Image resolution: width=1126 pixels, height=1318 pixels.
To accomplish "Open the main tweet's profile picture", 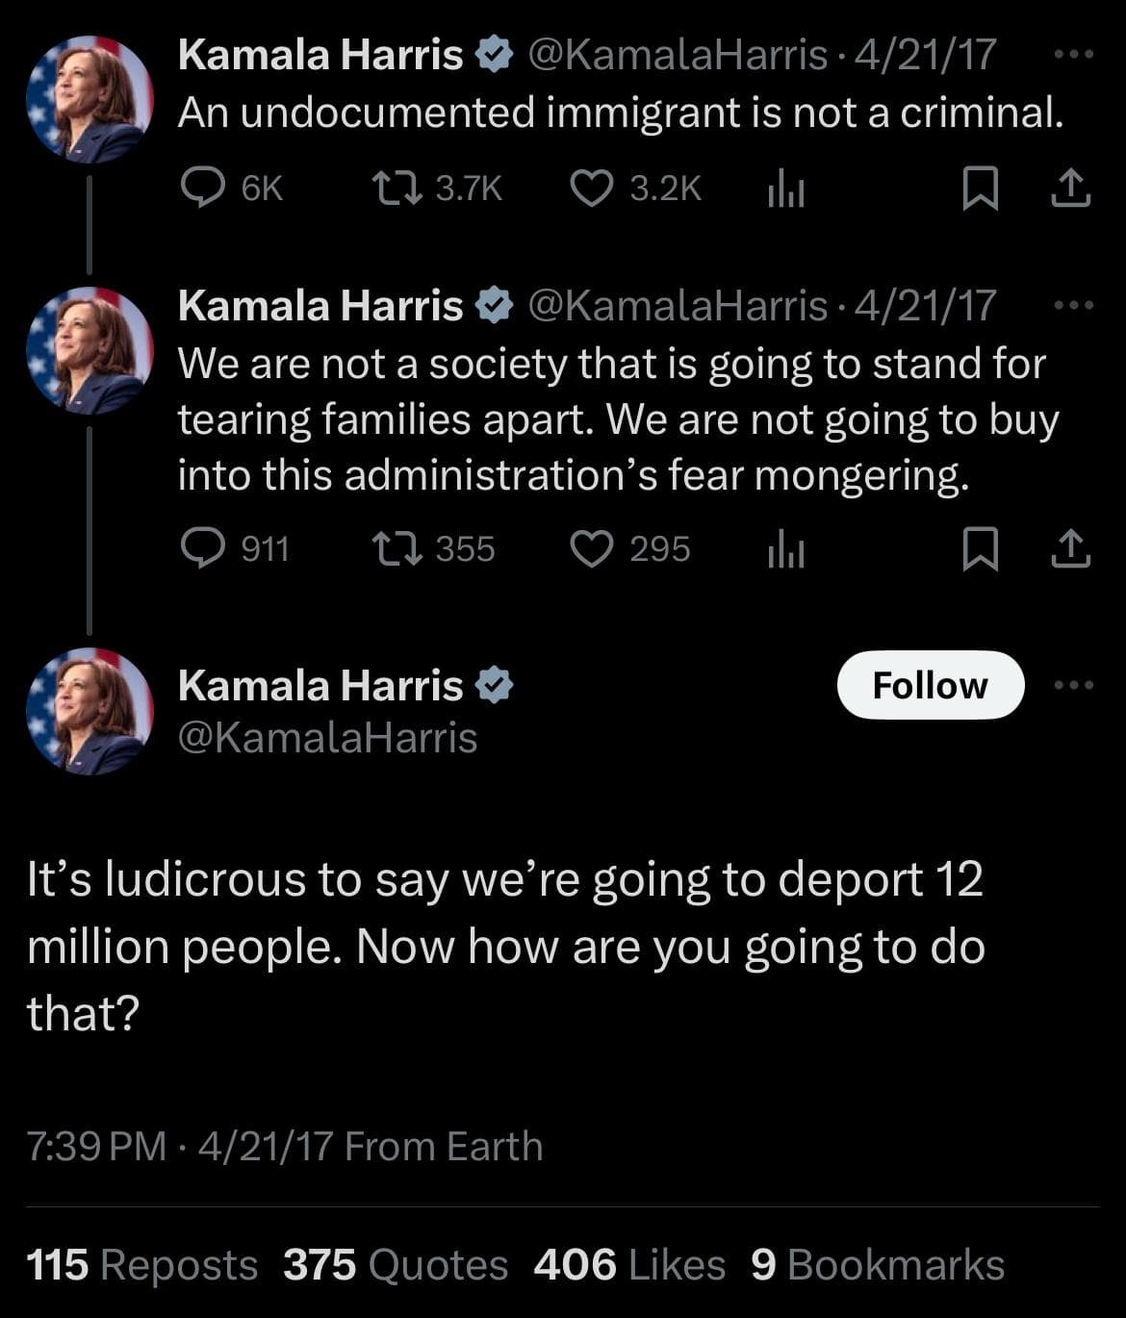I will click(90, 711).
